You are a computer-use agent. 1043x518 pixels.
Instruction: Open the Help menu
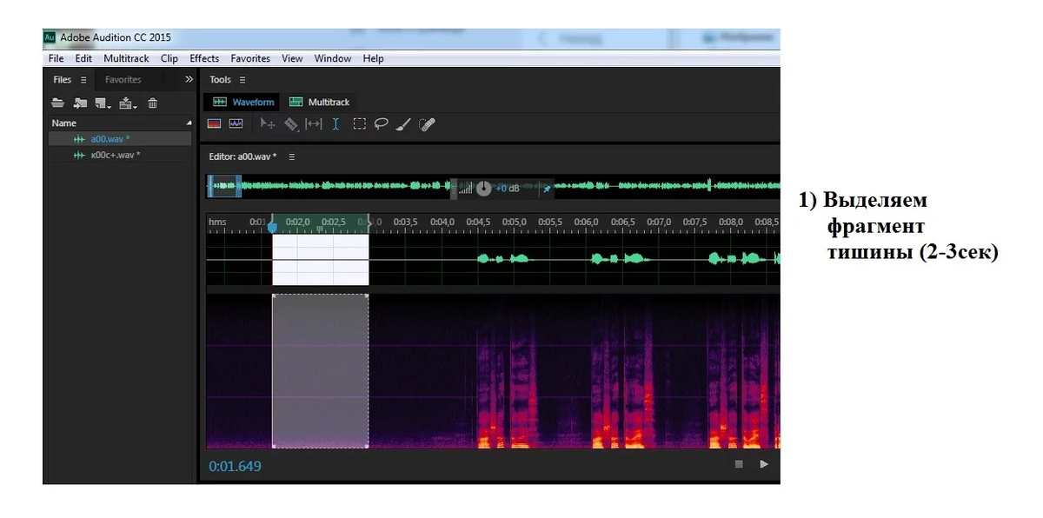(374, 59)
